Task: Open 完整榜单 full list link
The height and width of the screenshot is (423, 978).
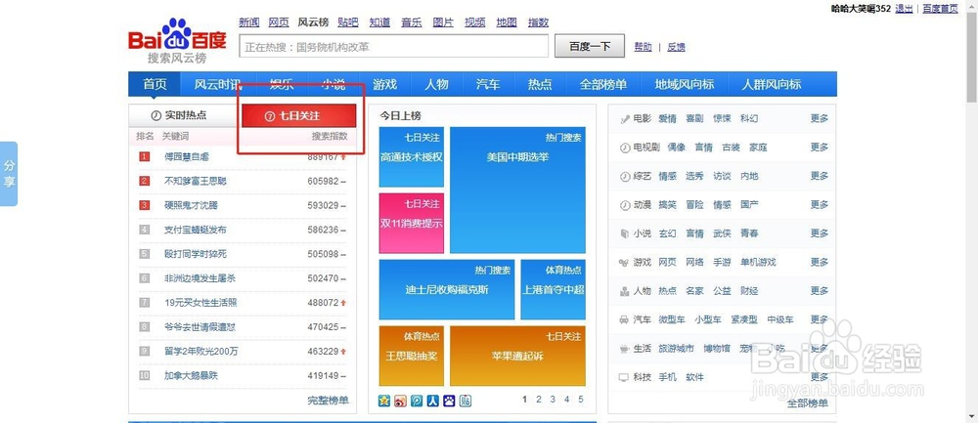Action: click(x=328, y=400)
